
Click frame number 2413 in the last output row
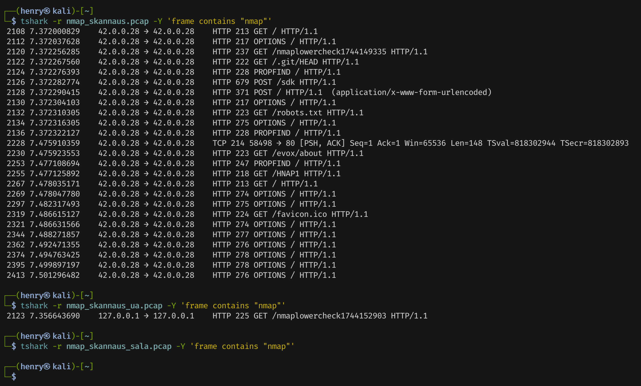tap(16, 275)
